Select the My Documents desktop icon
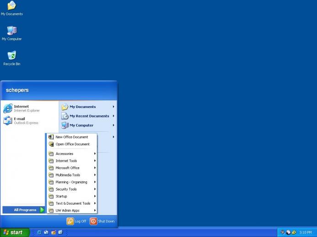The image size is (317, 237). point(12,9)
